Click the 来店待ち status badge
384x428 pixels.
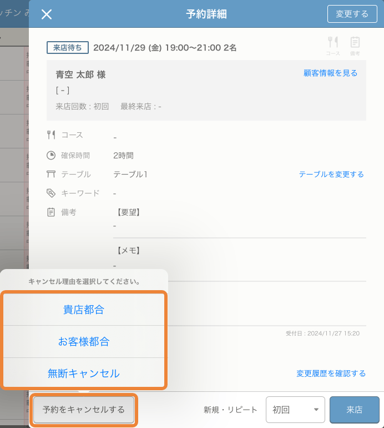click(x=67, y=48)
